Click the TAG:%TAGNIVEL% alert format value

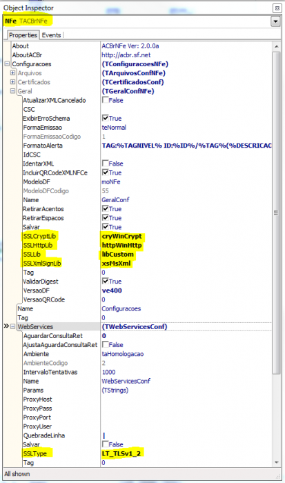coord(187,146)
